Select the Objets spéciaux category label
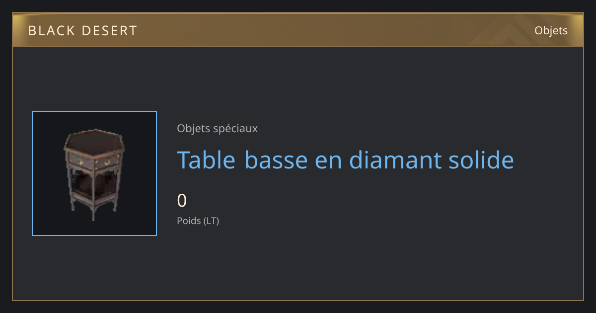 pyautogui.click(x=217, y=129)
